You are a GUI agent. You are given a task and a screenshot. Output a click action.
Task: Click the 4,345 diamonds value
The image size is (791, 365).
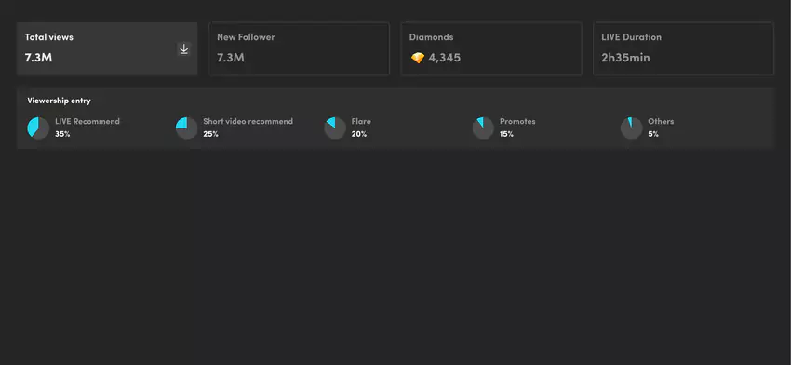point(445,58)
